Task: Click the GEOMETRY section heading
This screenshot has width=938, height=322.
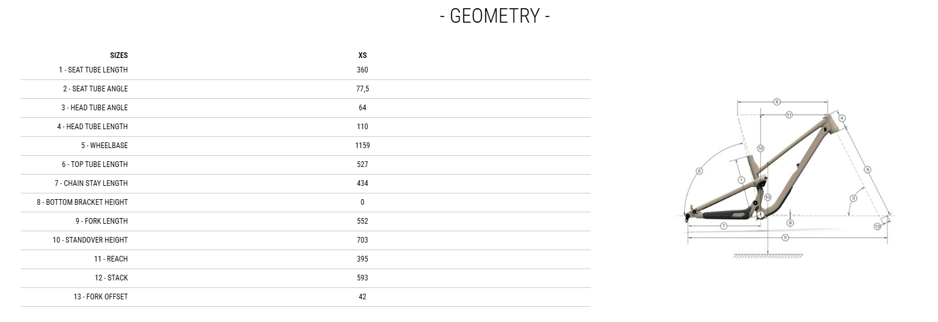Action: 495,16
